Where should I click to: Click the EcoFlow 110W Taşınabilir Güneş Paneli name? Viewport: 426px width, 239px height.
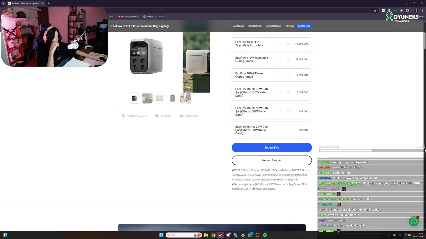252,59
